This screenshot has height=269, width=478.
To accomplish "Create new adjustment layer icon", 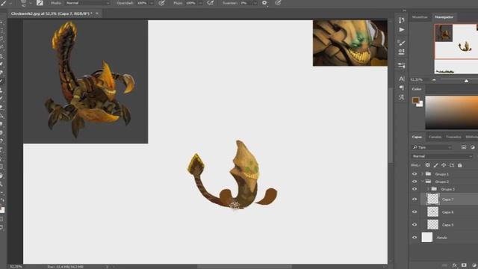I will [474, 265].
